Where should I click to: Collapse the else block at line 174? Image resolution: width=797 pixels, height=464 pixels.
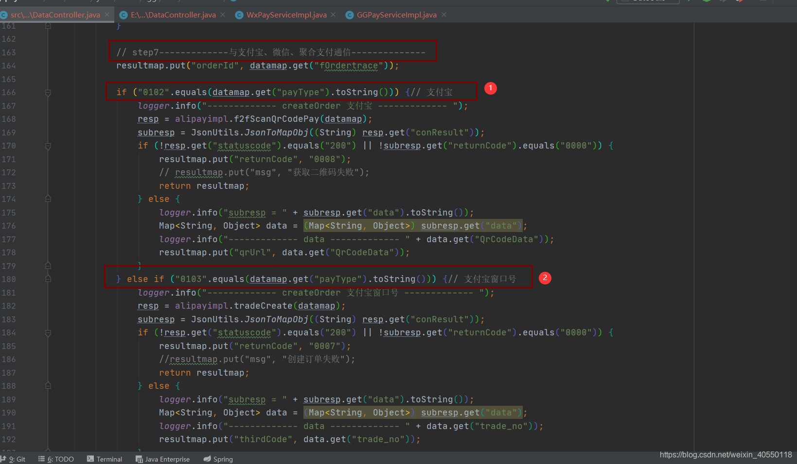pyautogui.click(x=48, y=199)
